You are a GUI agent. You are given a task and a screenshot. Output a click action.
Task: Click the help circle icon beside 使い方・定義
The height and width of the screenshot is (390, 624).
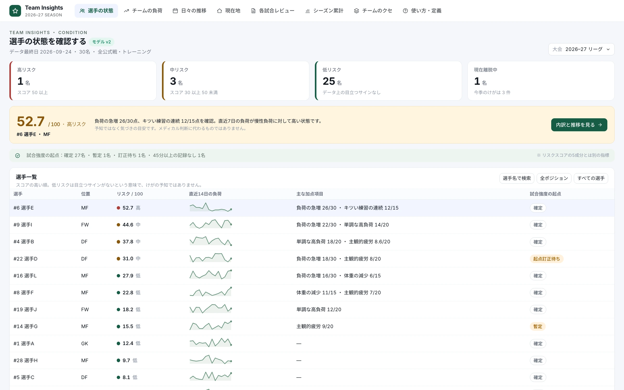405,11
